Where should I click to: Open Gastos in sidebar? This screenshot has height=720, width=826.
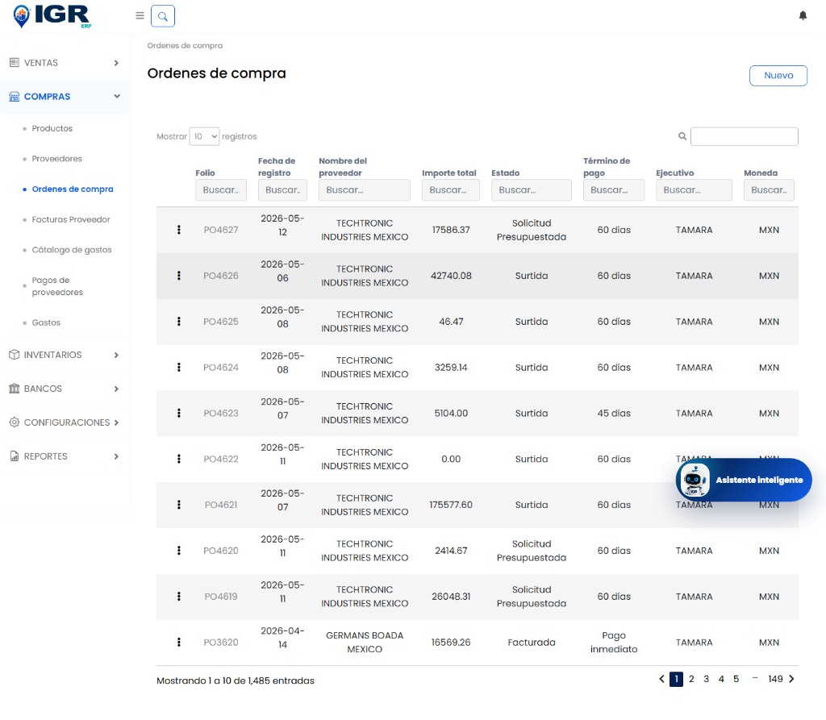46,323
